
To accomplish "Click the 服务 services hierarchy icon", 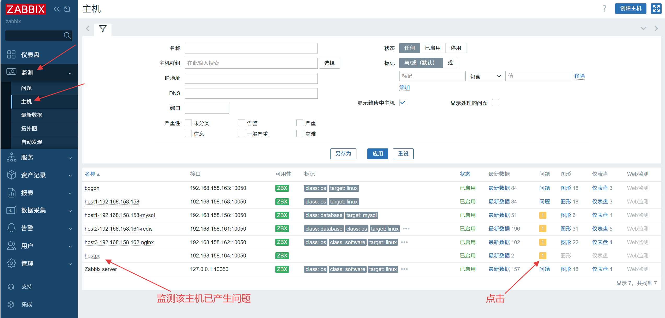I will coord(11,157).
